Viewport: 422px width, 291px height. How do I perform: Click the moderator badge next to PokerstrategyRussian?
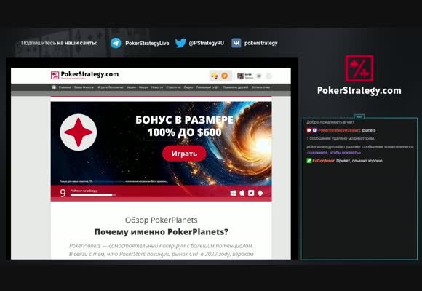(314, 130)
